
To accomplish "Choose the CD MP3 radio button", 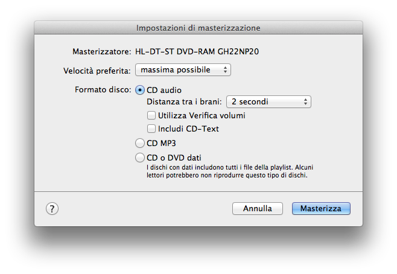I will (141, 144).
